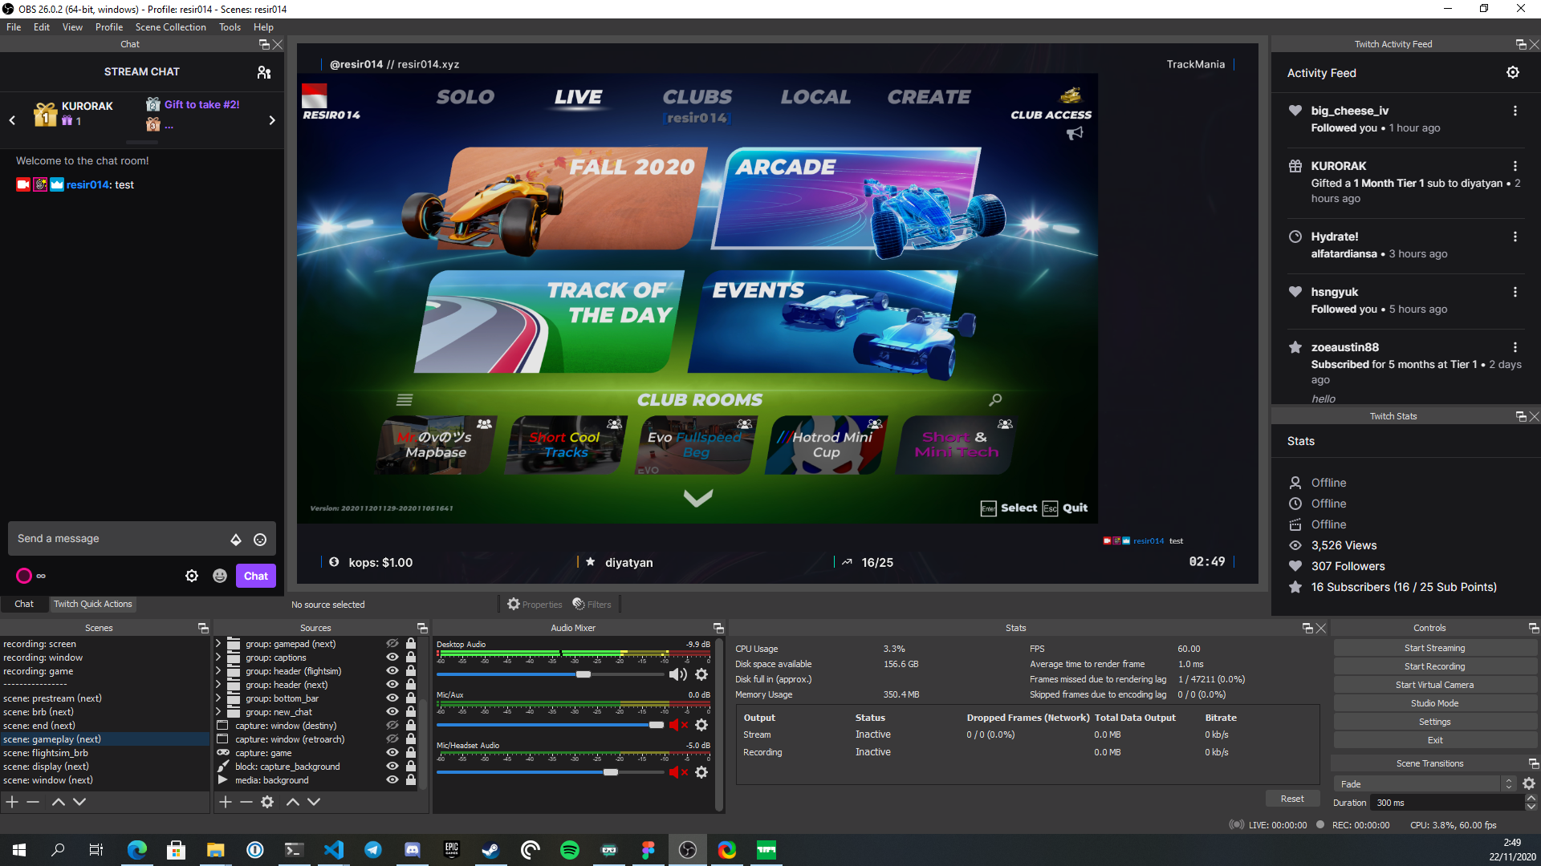1541x866 pixels.
Task: Hide the capture: game source
Action: click(x=392, y=753)
